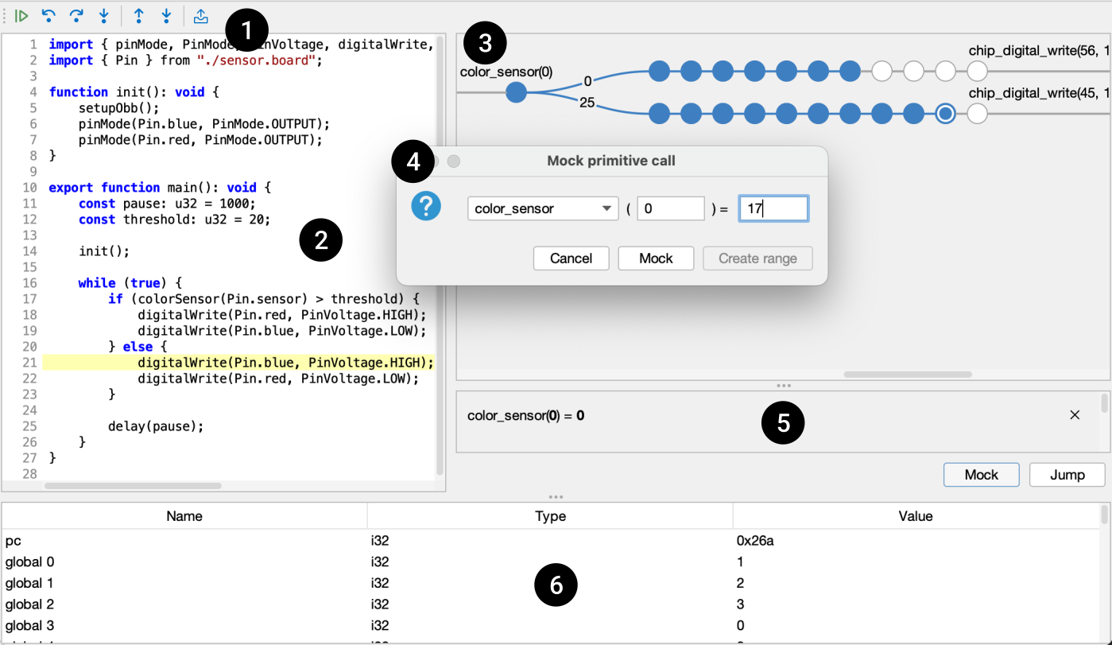Screen dimensions: 1112x645
Task: Click the code editor horizontal scrollbar
Action: [133, 485]
